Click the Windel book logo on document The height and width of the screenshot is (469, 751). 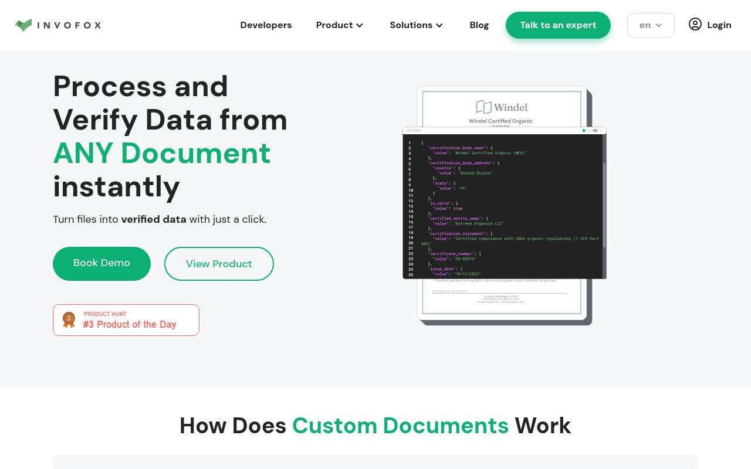coord(483,107)
